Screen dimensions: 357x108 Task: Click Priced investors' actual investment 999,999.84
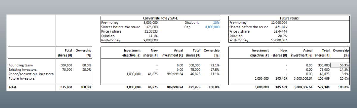(x=175, y=74)
